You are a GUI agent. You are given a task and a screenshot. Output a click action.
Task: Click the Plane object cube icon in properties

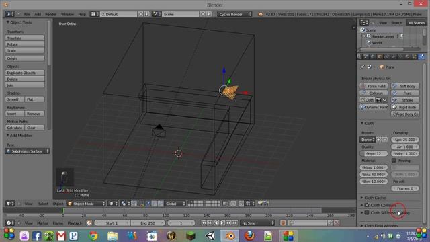[x=382, y=67]
